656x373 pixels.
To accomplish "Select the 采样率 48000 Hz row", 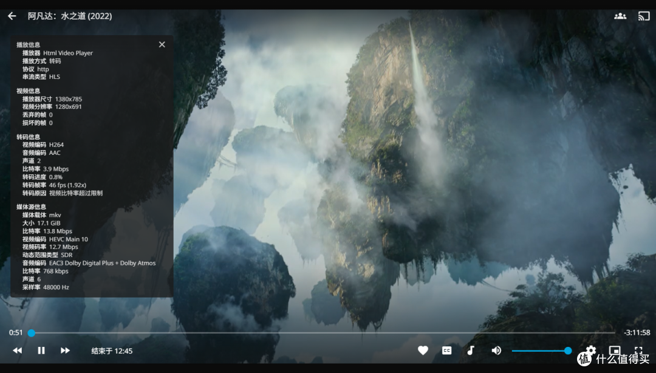I will (46, 287).
